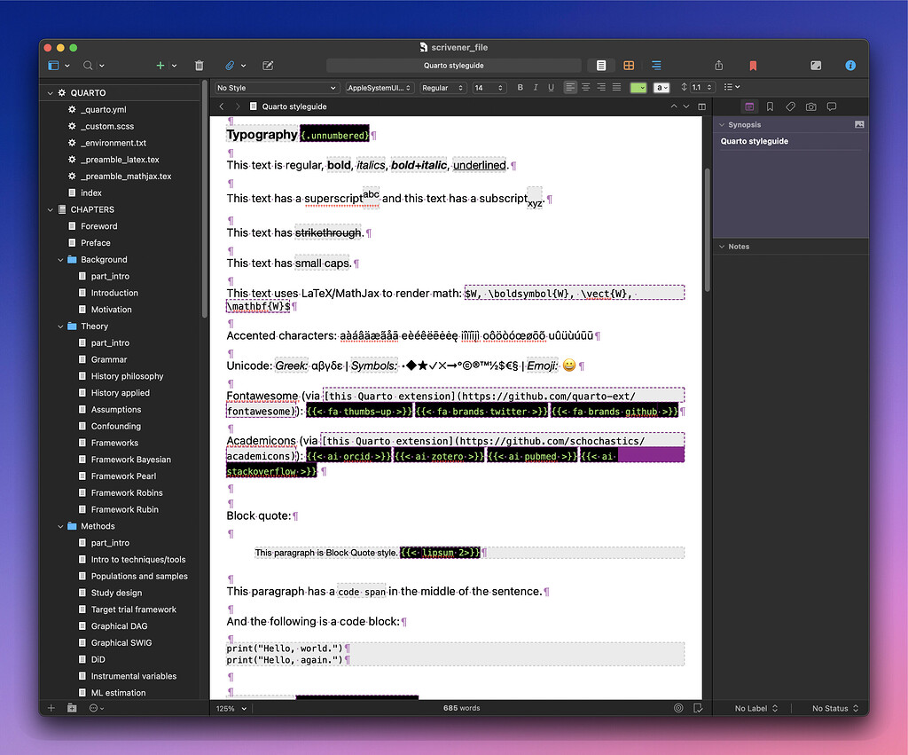The width and height of the screenshot is (908, 755).
Task: Open the Keywords pane tag icon
Action: [x=790, y=106]
